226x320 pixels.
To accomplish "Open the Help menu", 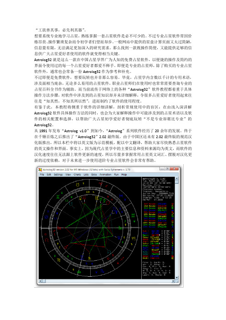I will [x=124, y=175].
